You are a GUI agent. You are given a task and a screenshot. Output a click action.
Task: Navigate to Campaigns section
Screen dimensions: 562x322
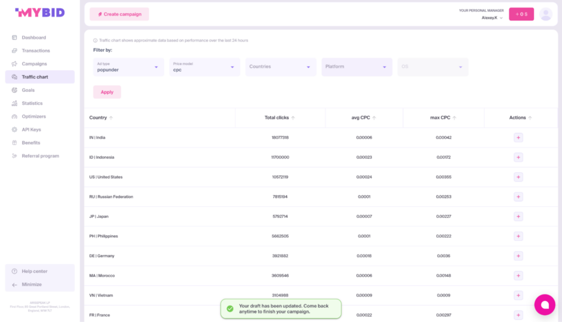[x=40, y=64]
